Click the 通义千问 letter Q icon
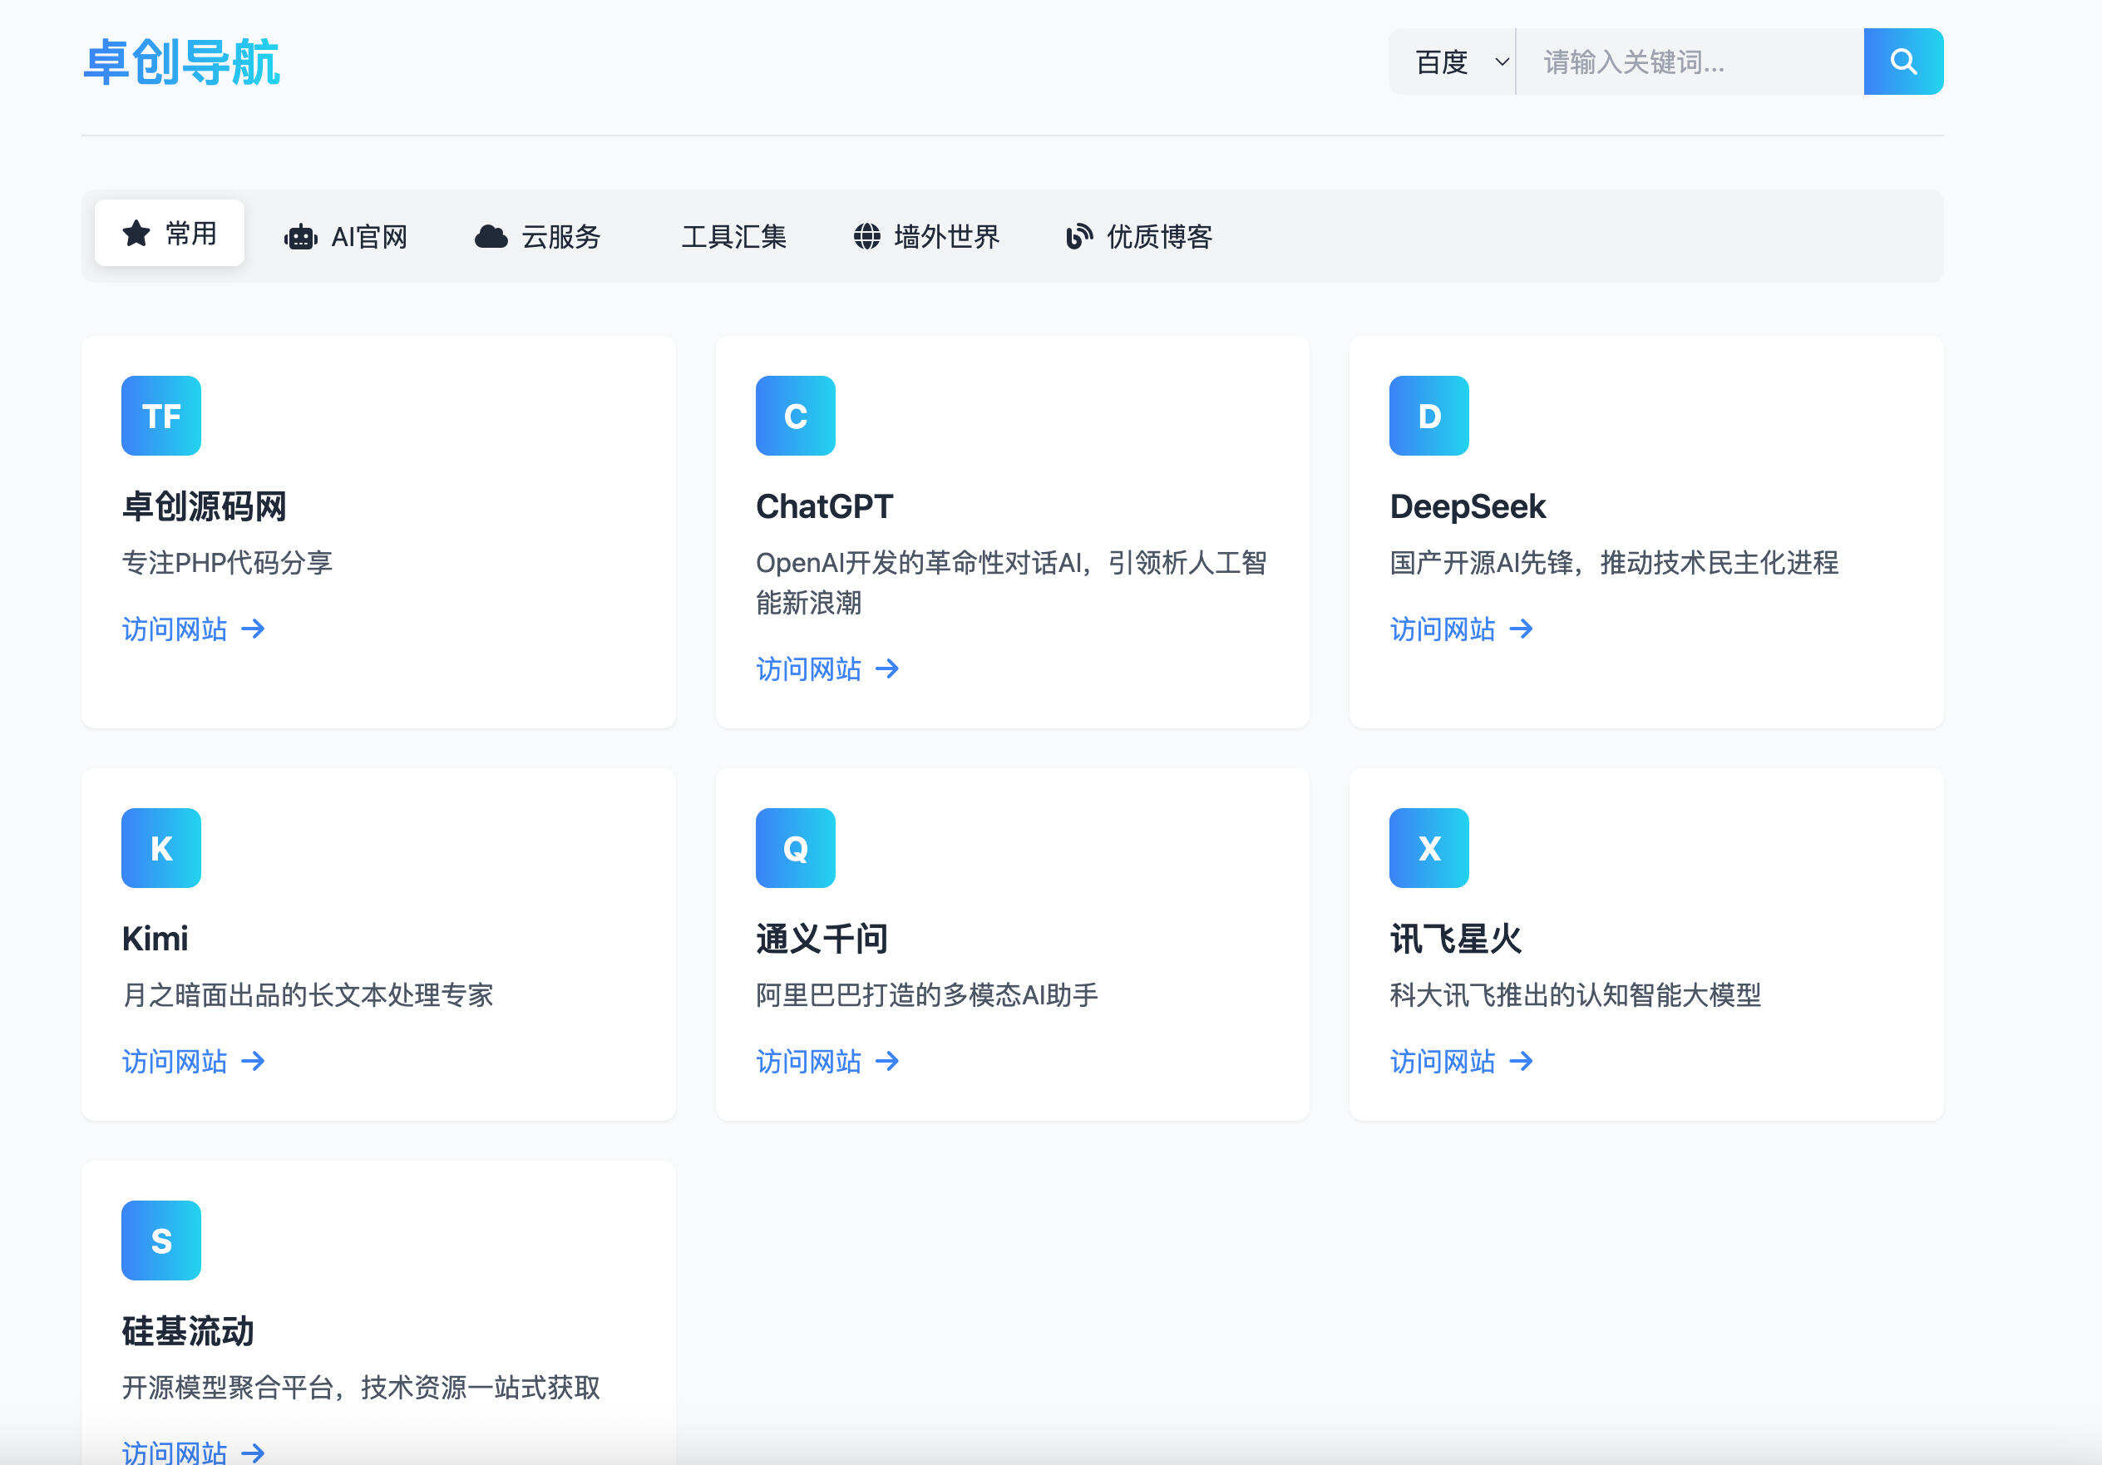This screenshot has width=2102, height=1465. [x=795, y=847]
